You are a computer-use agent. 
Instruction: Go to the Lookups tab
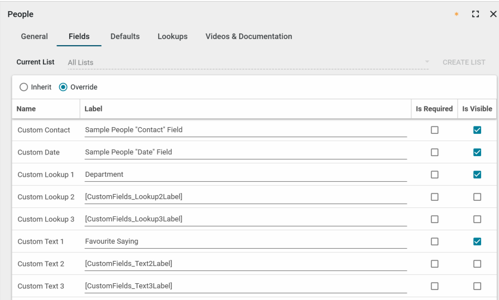tap(172, 36)
